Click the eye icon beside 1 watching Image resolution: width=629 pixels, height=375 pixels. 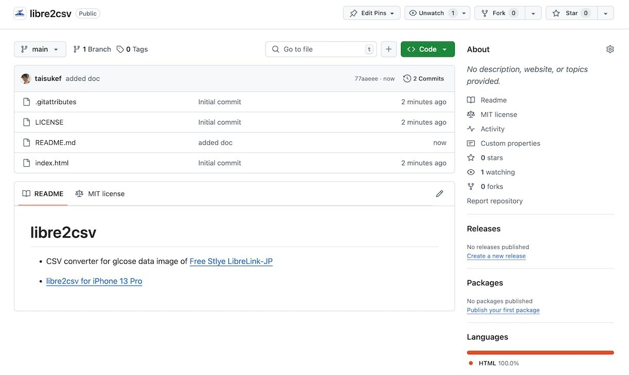pyautogui.click(x=471, y=172)
